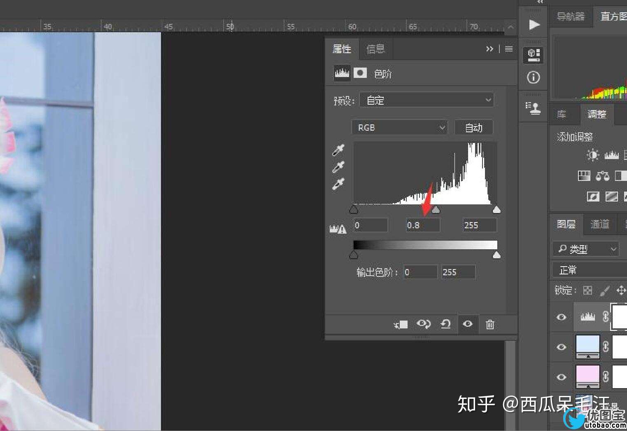Toggle link on blue fill layer mask

[606, 347]
